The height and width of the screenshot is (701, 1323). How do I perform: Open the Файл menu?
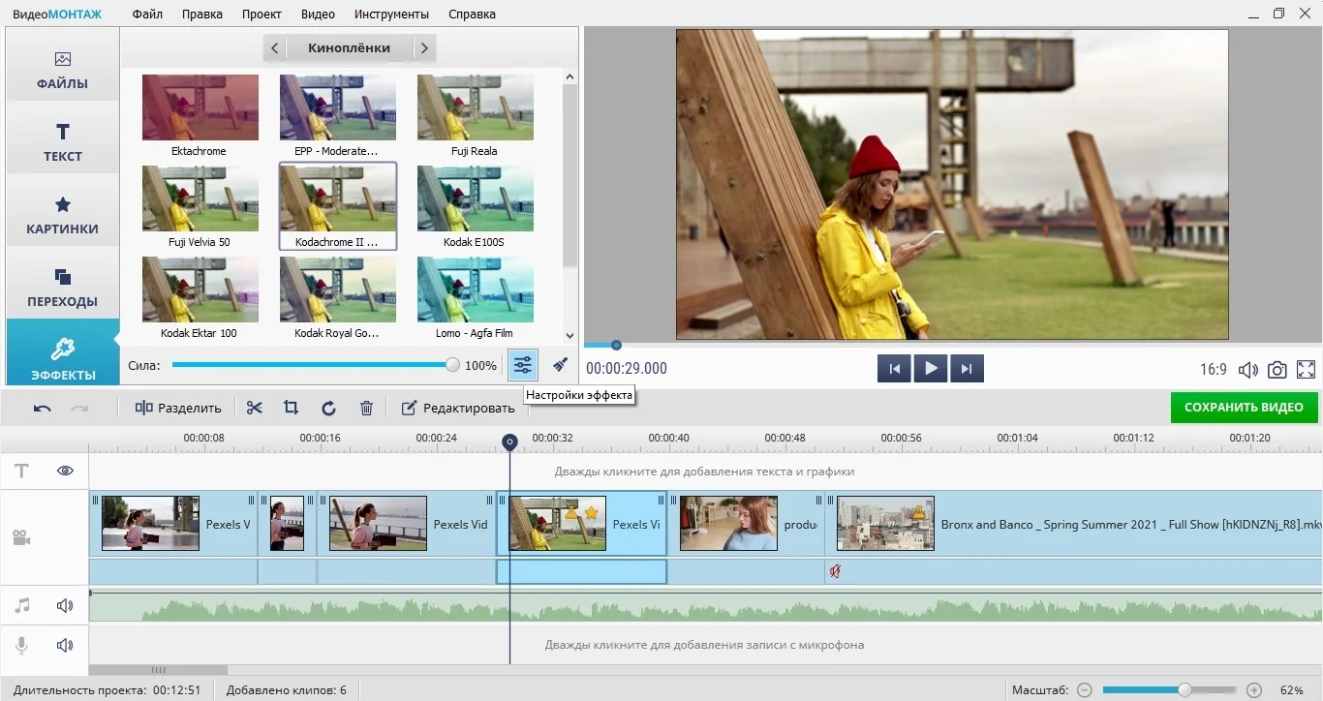click(x=147, y=15)
